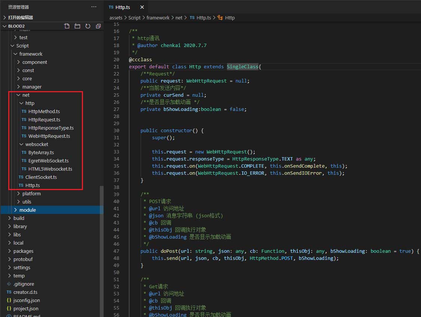Image resolution: width=421 pixels, height=317 pixels.
Task: Expand the platform folder
Action: 18,193
